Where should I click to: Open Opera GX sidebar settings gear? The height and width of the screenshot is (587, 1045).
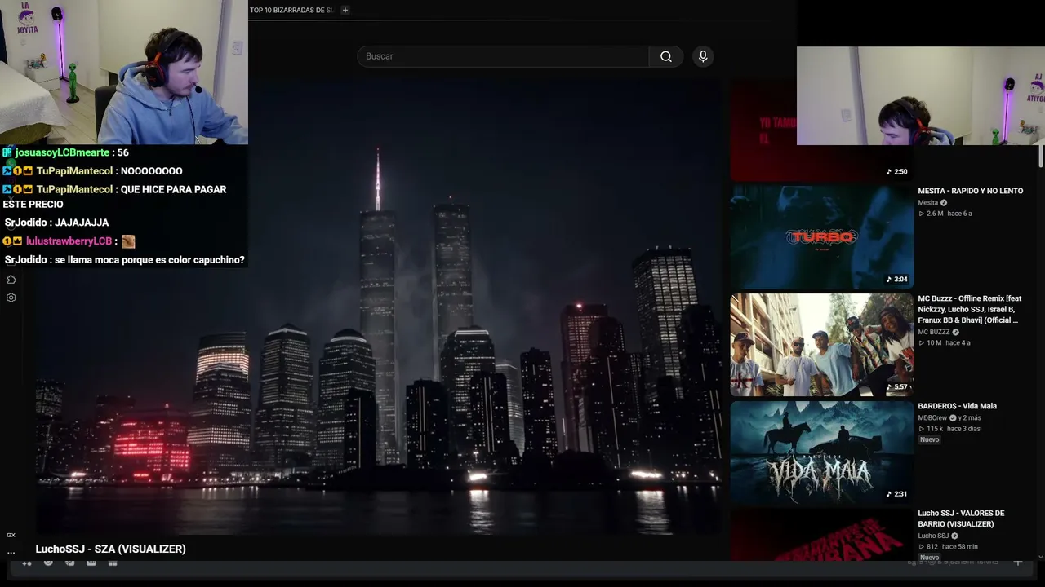click(x=11, y=298)
